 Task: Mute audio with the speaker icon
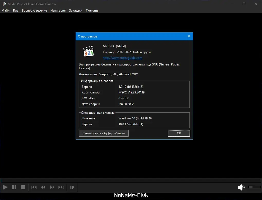241,187
